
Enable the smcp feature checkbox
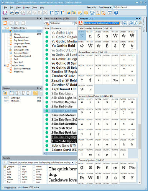coord(34,174)
